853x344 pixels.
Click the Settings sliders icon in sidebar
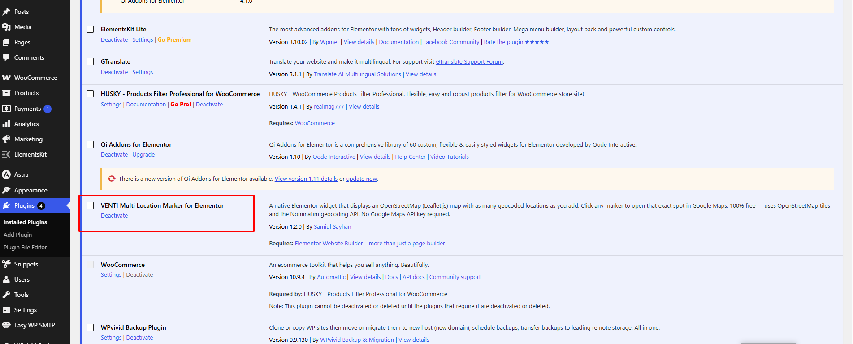click(x=6, y=310)
